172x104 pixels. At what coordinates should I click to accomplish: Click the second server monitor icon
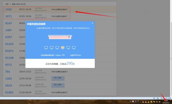pos(52,48)
